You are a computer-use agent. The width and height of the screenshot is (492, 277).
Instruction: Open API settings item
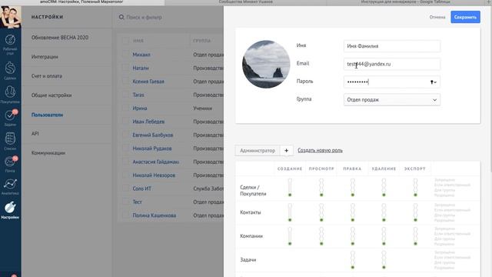click(x=35, y=133)
